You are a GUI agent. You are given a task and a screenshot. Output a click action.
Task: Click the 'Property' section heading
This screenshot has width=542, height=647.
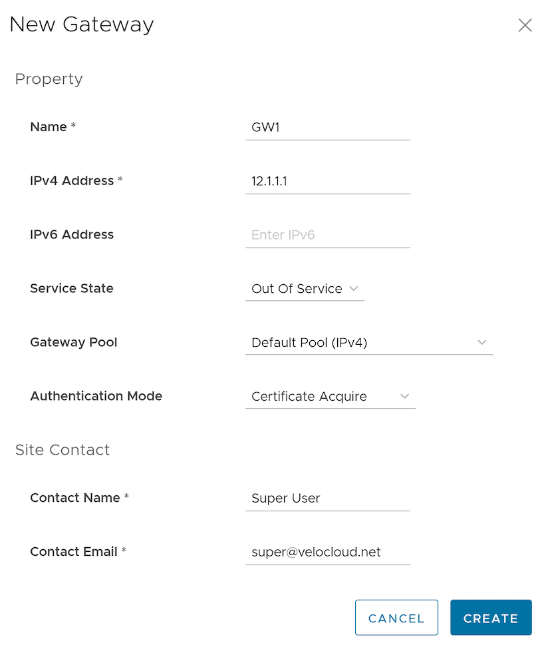[49, 79]
